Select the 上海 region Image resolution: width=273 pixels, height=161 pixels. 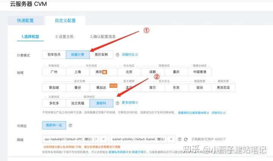pos(78,72)
